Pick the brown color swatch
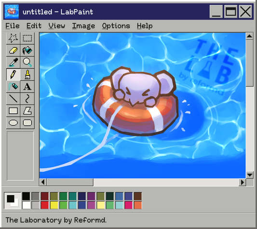 138,196
